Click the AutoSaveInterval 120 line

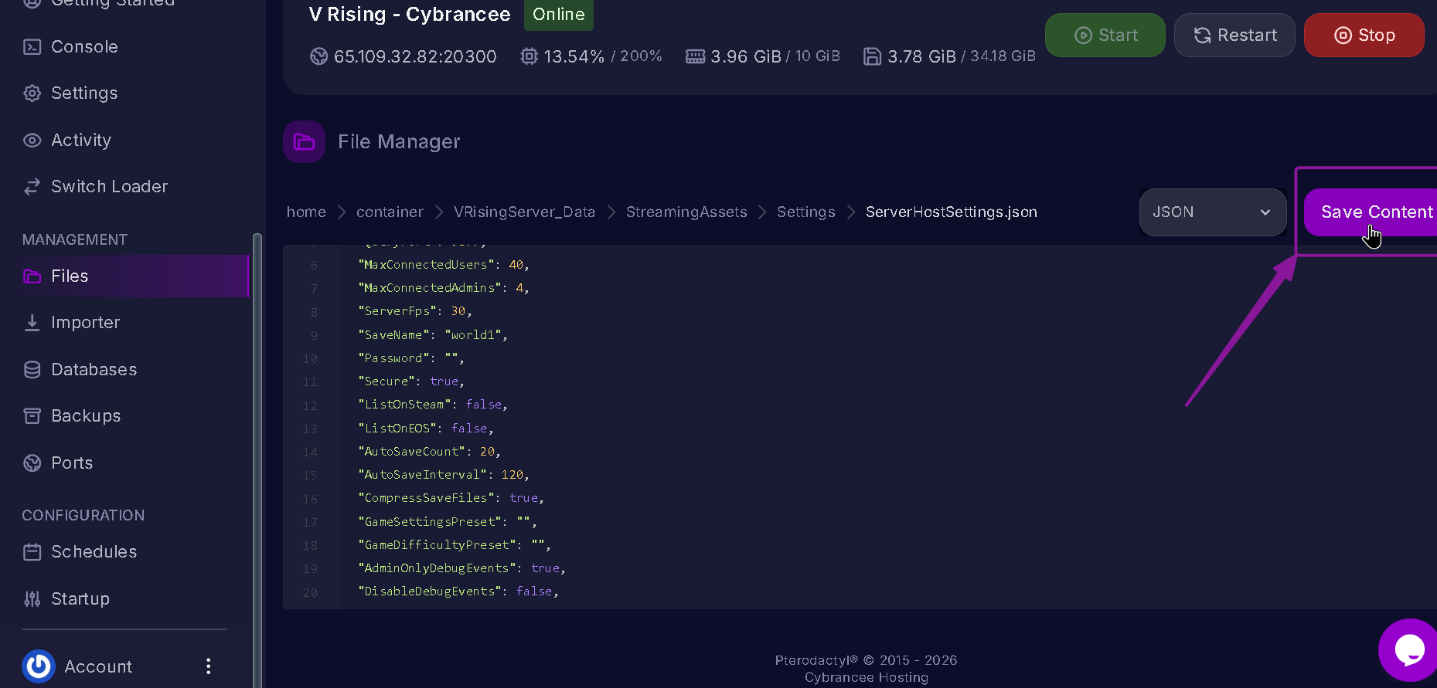(x=444, y=475)
